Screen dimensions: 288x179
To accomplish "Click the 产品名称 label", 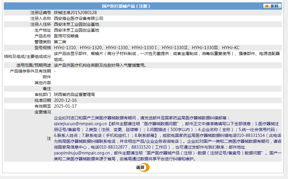I will (x=43, y=36).
